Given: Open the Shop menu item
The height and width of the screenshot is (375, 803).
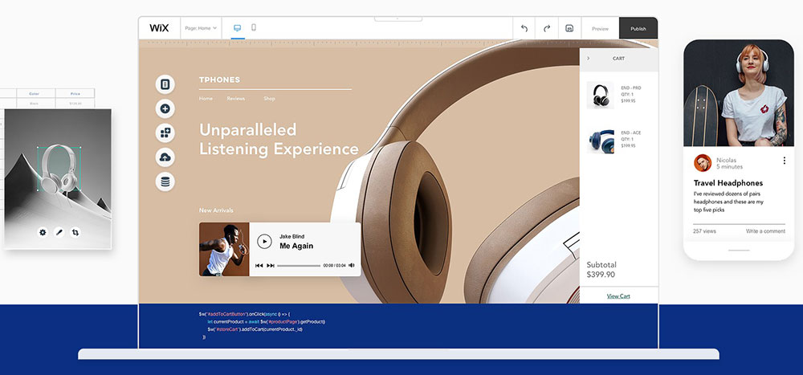Looking at the screenshot, I should tap(269, 99).
